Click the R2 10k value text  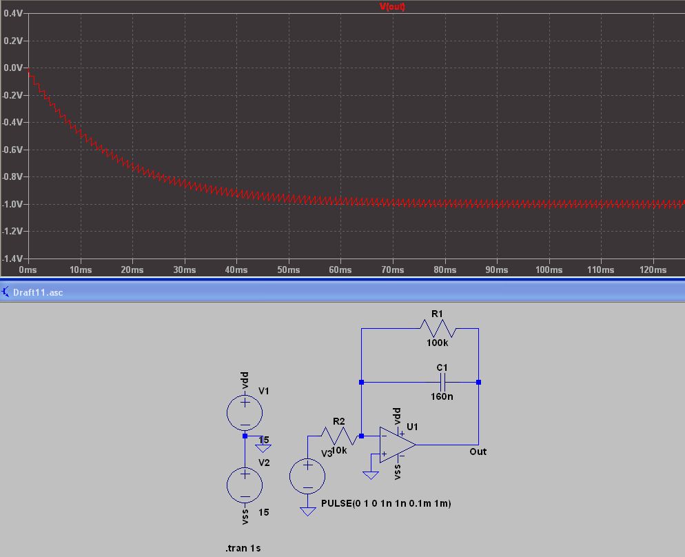[x=340, y=450]
